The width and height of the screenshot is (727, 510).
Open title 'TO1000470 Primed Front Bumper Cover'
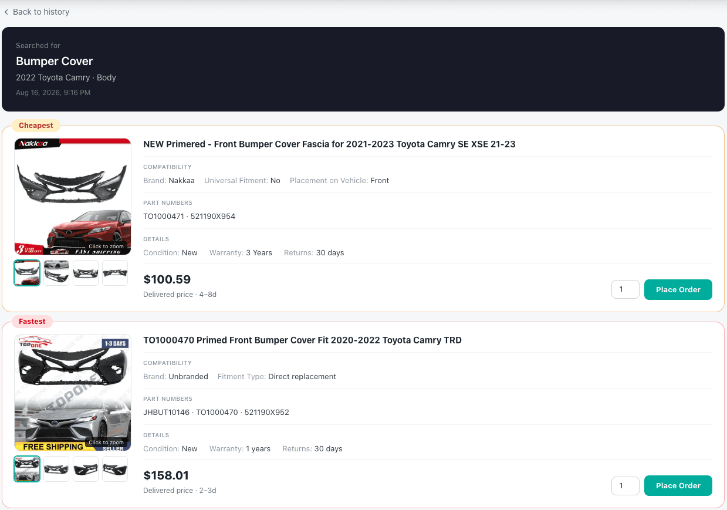[302, 340]
